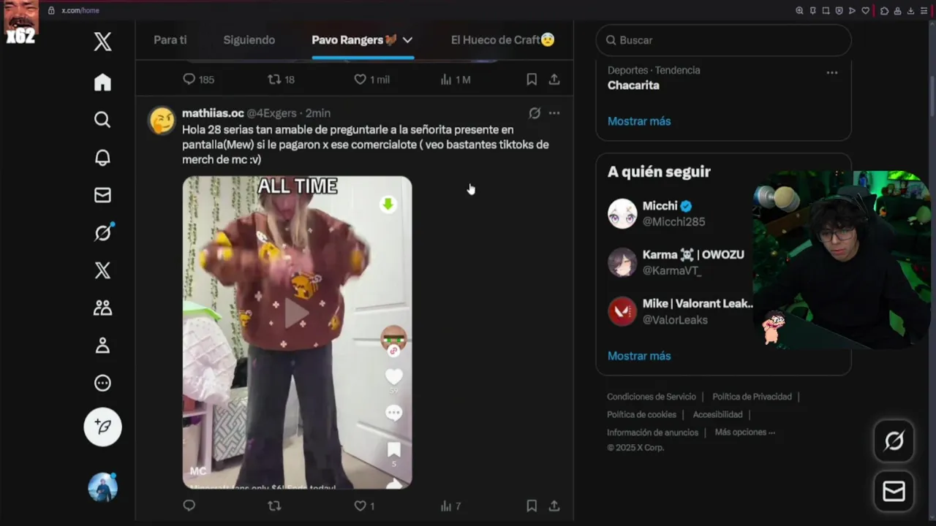936x526 pixels.
Task: Open more options for the Chacarita trend
Action: click(x=831, y=72)
